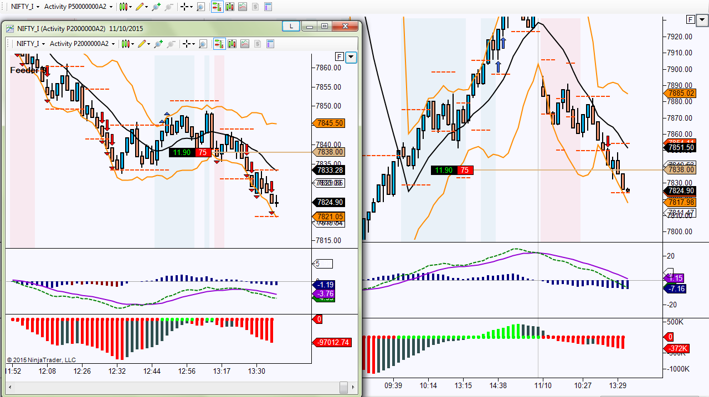
Task: Open Data Series icon in the P50000000A2 chart toolbar
Action: coord(230,7)
